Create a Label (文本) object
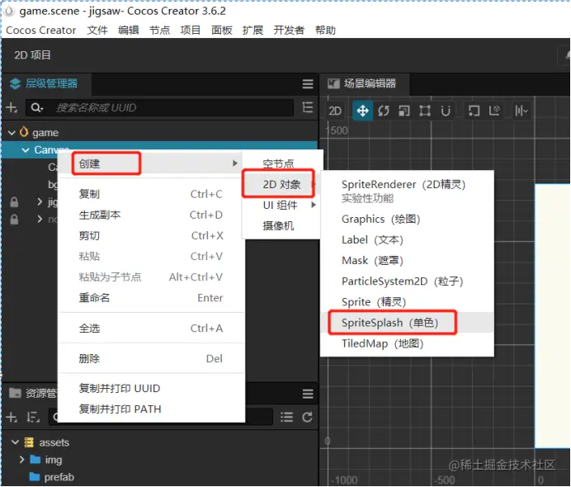The image size is (571, 487). tap(407, 239)
